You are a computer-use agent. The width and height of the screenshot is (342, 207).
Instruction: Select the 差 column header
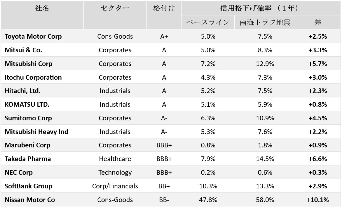(x=318, y=22)
